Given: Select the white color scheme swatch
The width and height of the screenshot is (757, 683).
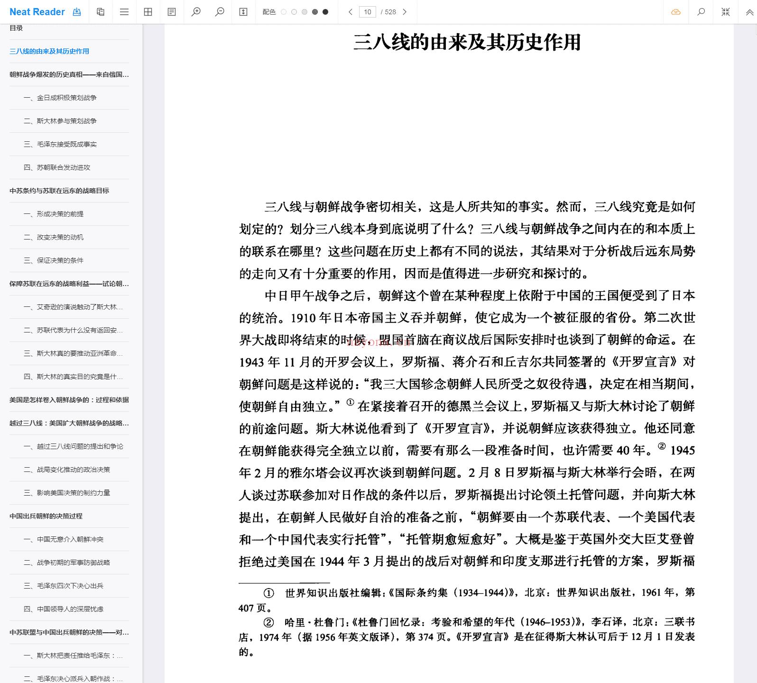Looking at the screenshot, I should (x=284, y=12).
